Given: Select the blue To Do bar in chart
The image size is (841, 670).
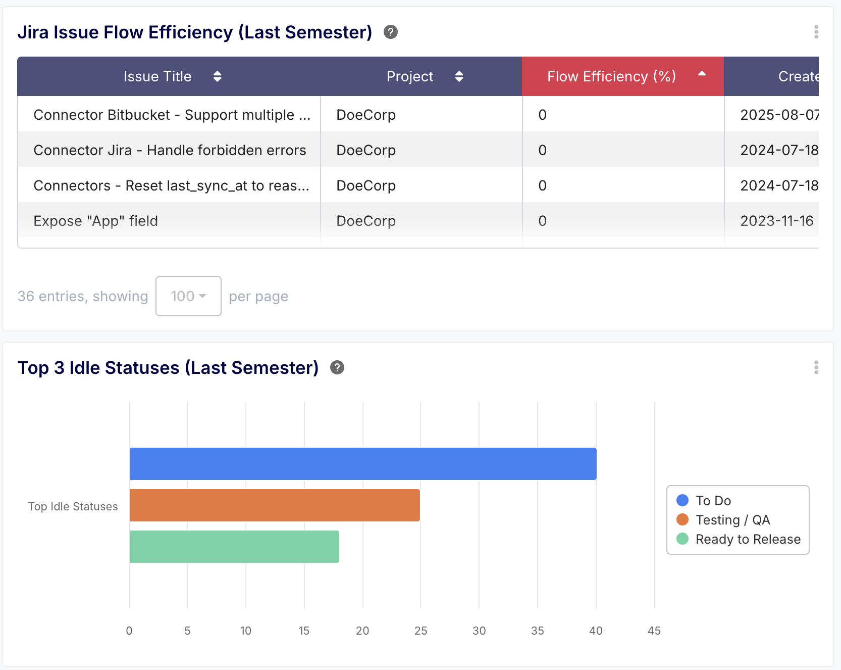Looking at the screenshot, I should tap(363, 463).
